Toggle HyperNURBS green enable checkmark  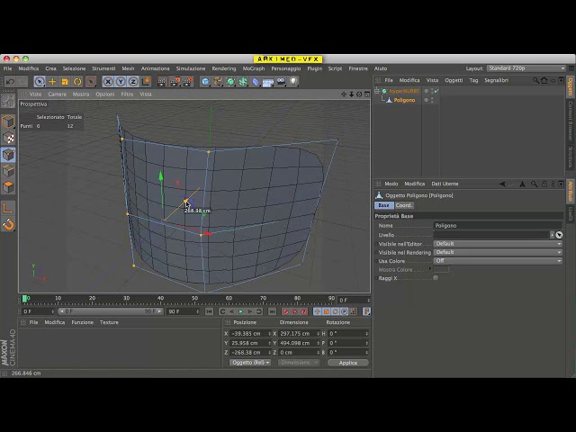pyautogui.click(x=436, y=91)
